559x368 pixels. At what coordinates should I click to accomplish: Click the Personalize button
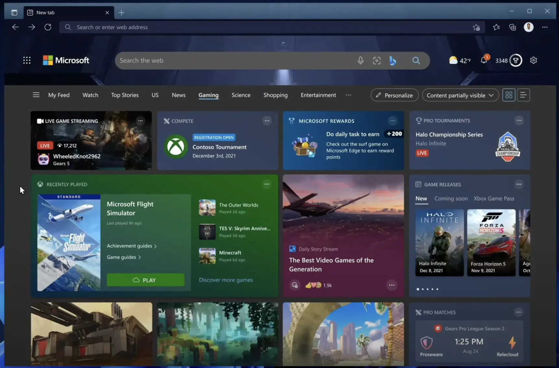pyautogui.click(x=394, y=95)
